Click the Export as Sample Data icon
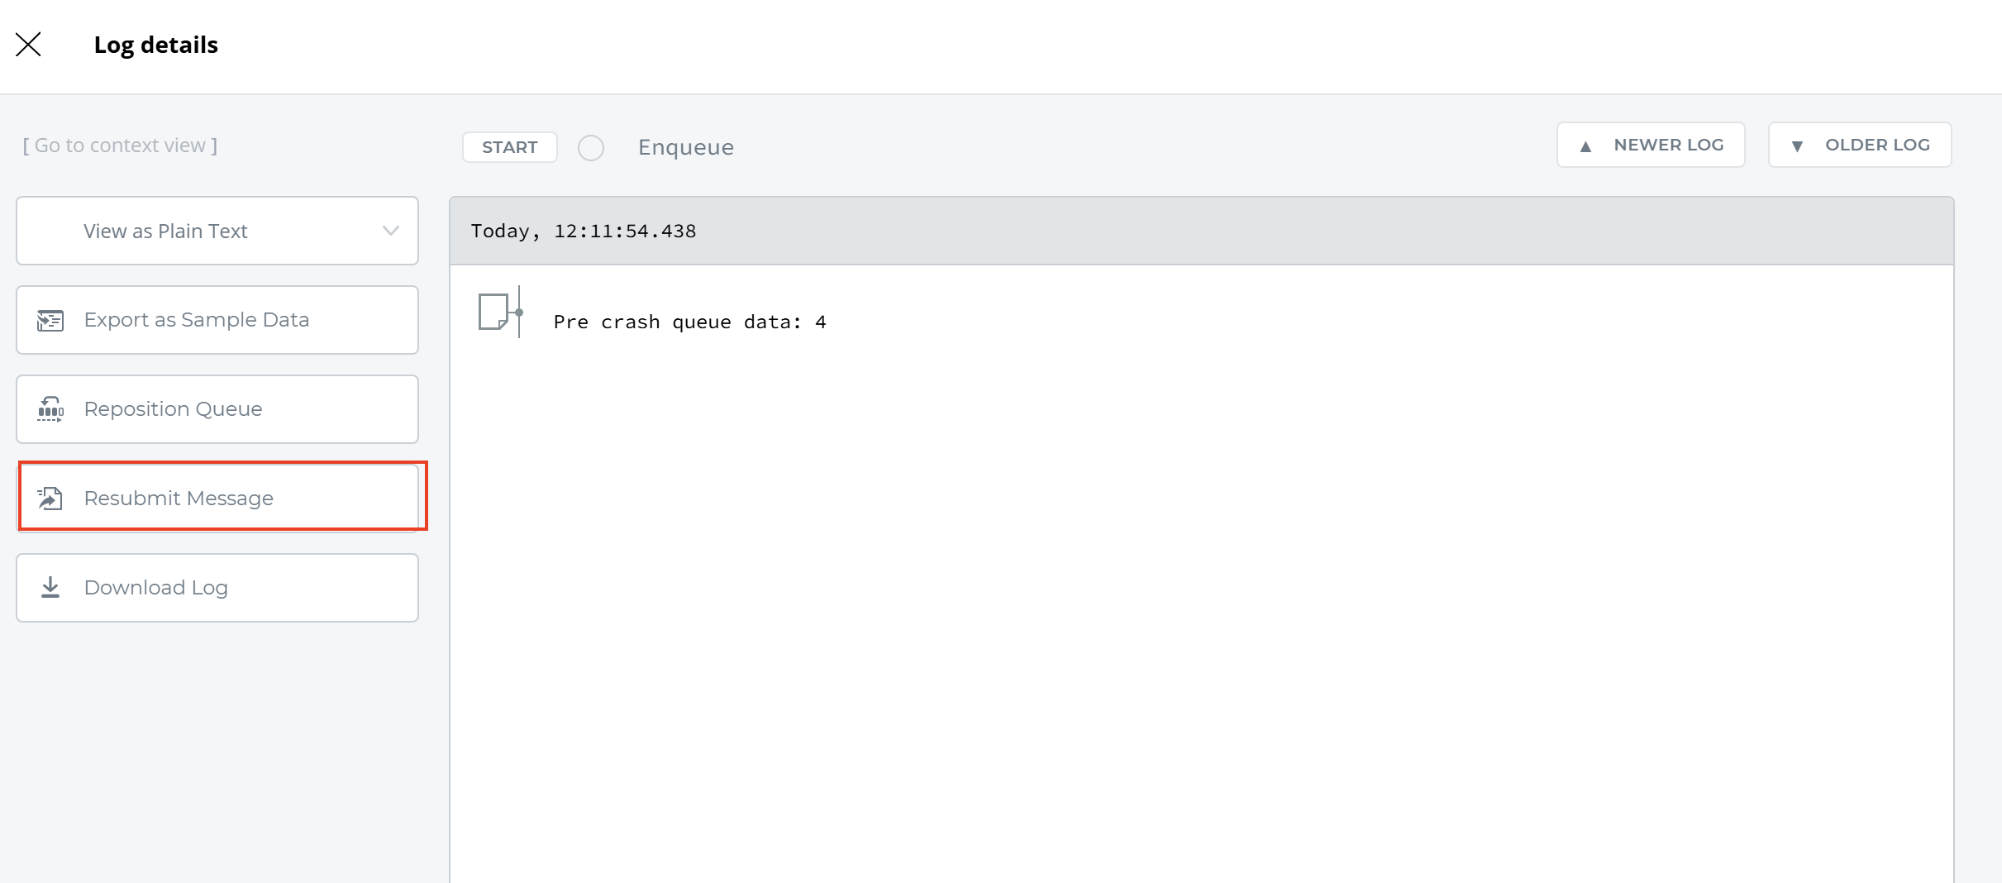Image resolution: width=2002 pixels, height=883 pixels. click(x=50, y=321)
